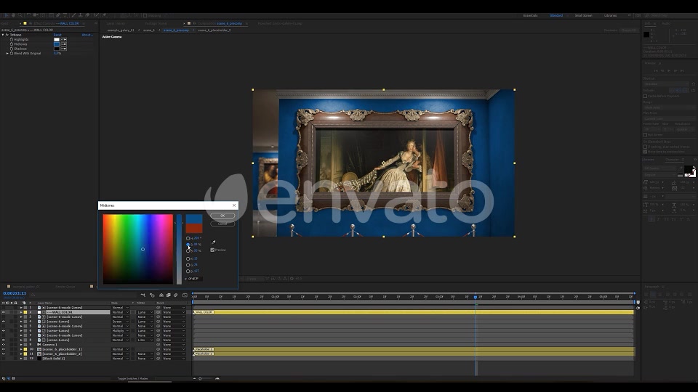Select the Zoom tool in toolbar
The image size is (698, 392).
[20, 15]
